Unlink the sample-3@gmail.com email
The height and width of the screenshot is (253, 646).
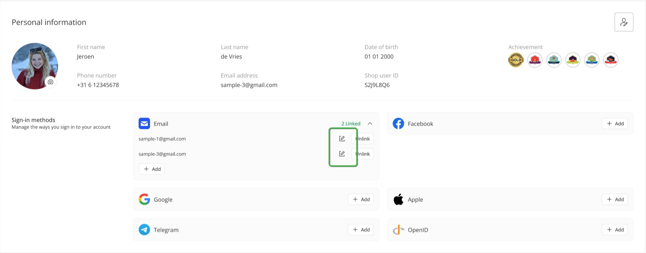(363, 154)
